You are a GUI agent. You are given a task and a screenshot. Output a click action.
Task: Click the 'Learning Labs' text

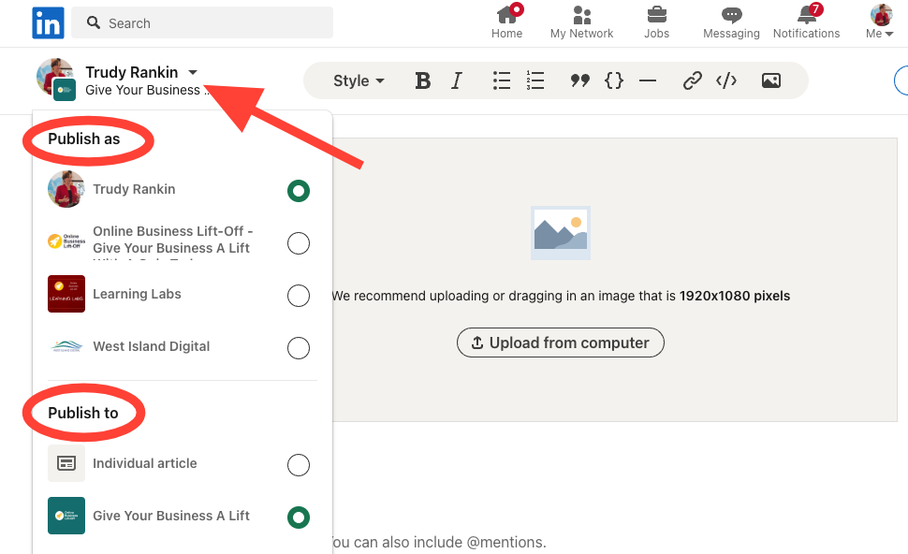pyautogui.click(x=138, y=294)
